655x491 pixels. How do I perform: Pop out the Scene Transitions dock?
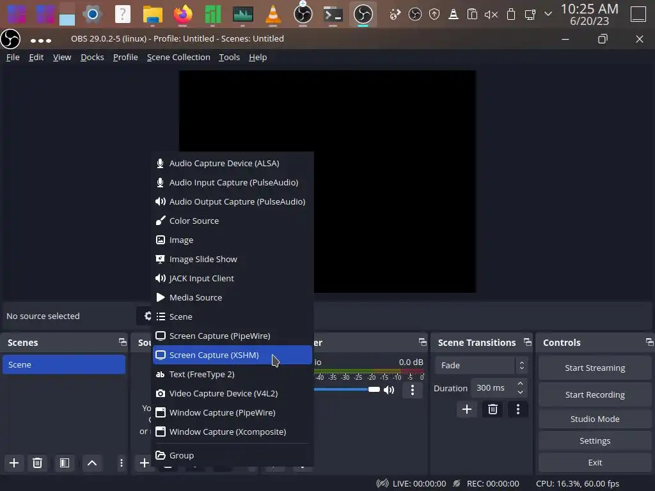[528, 342]
